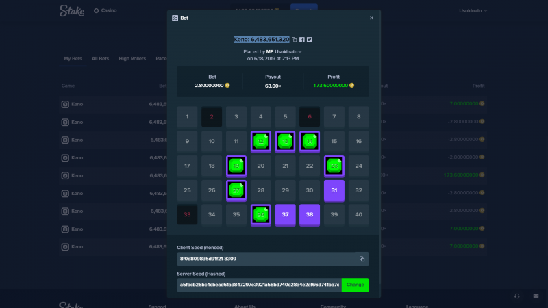Select Keno tile 20
The image size is (548, 308).
[261, 166]
